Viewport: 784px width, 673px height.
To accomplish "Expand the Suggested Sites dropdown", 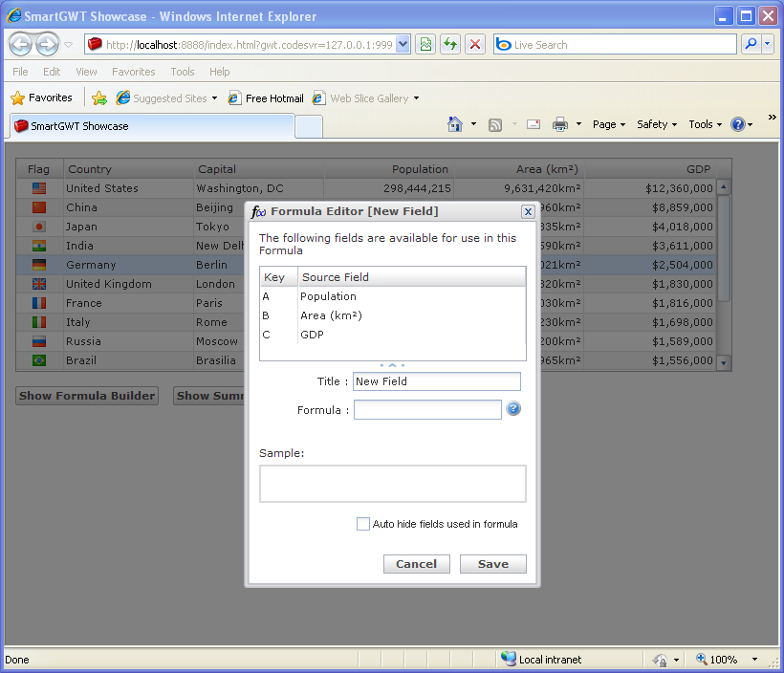I will [214, 98].
